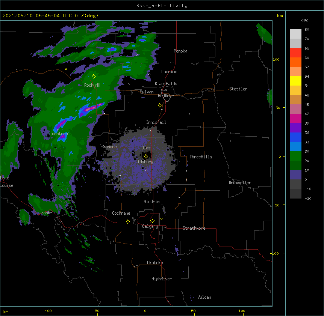The height and width of the screenshot is (316, 324).
Task: Click the Didsbury label
Action: pyautogui.click(x=144, y=162)
